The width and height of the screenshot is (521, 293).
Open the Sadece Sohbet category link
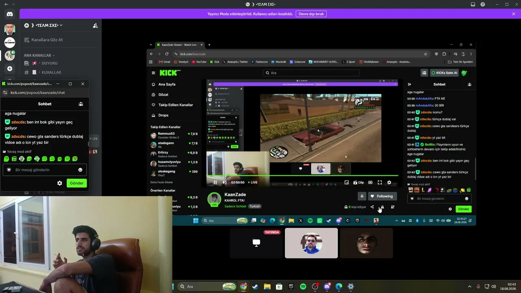(235, 206)
